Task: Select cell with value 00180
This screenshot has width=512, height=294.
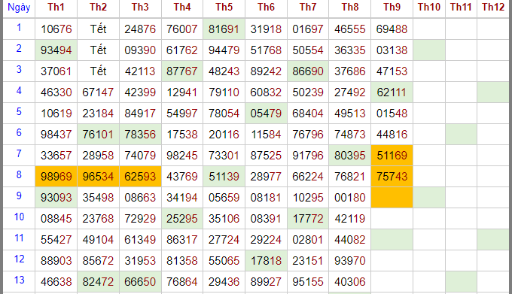Action: [349, 198]
